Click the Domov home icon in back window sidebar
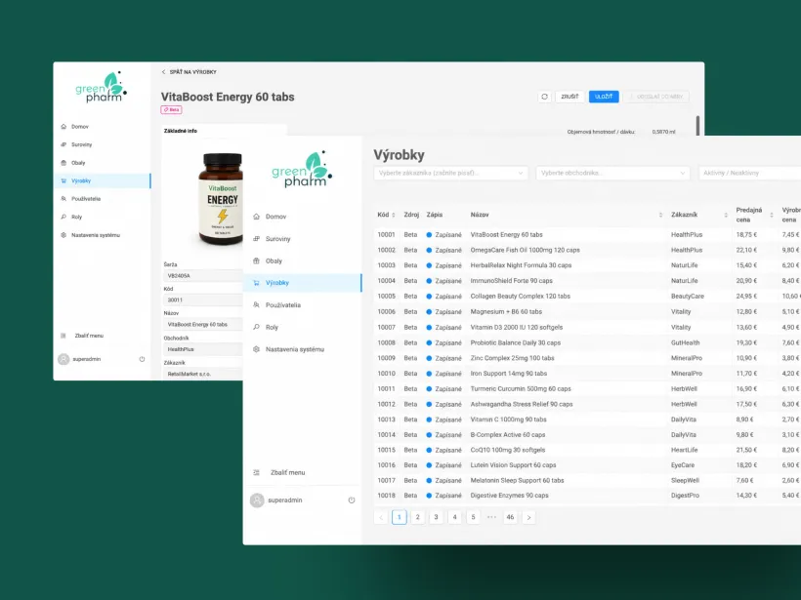Screen dimensions: 801x600 (63, 127)
